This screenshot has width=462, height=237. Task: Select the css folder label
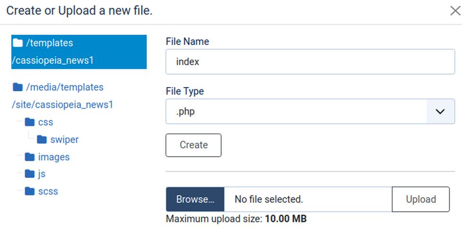45,122
